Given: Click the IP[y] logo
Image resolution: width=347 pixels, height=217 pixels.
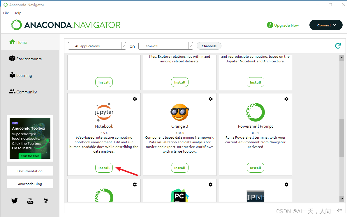Looking at the screenshot, I should (256, 196).
